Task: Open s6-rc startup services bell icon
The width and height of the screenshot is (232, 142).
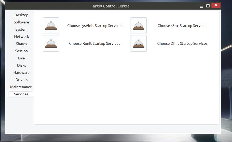Action: point(139,26)
